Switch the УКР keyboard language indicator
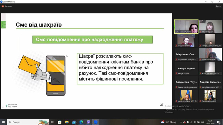This screenshot has height=125, width=223. point(203,122)
